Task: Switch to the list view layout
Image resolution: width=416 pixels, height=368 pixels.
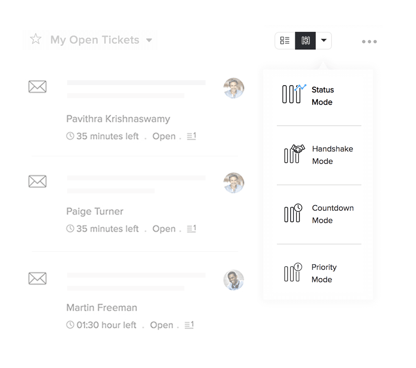Action: pos(285,41)
